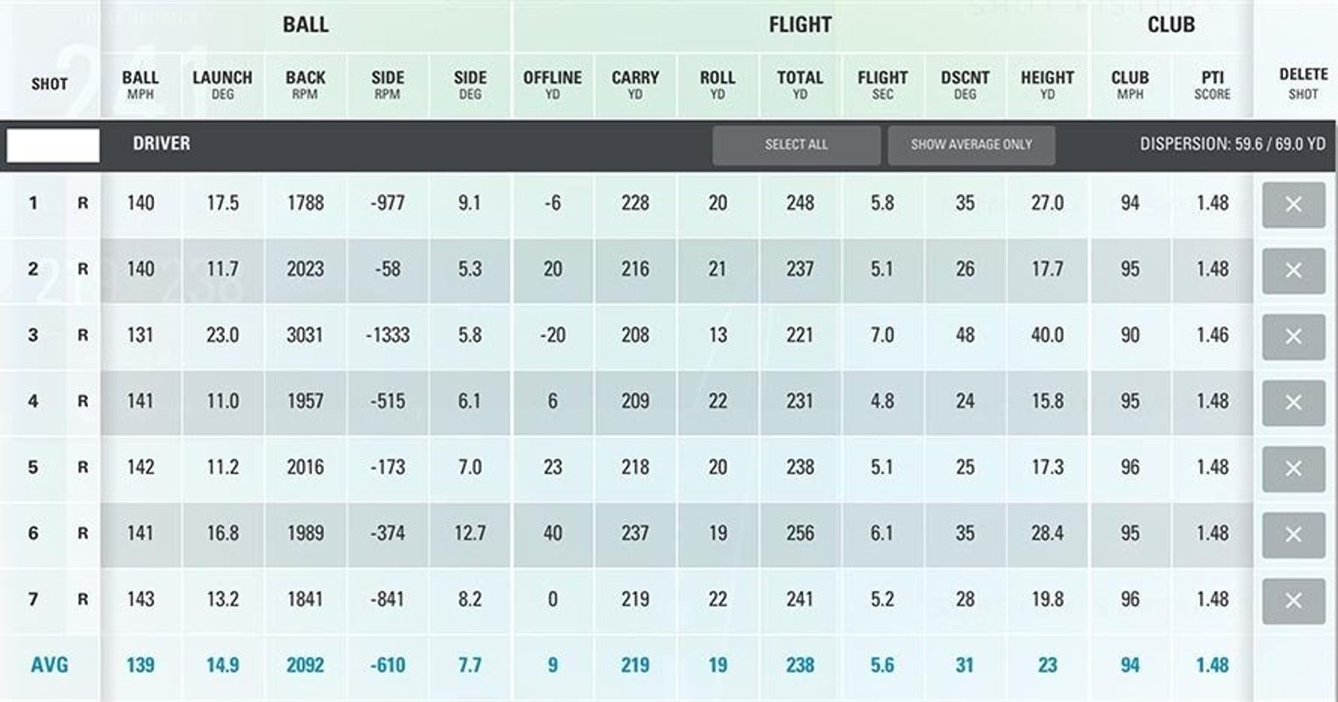Open the FLIGHT section header

[x=801, y=25]
